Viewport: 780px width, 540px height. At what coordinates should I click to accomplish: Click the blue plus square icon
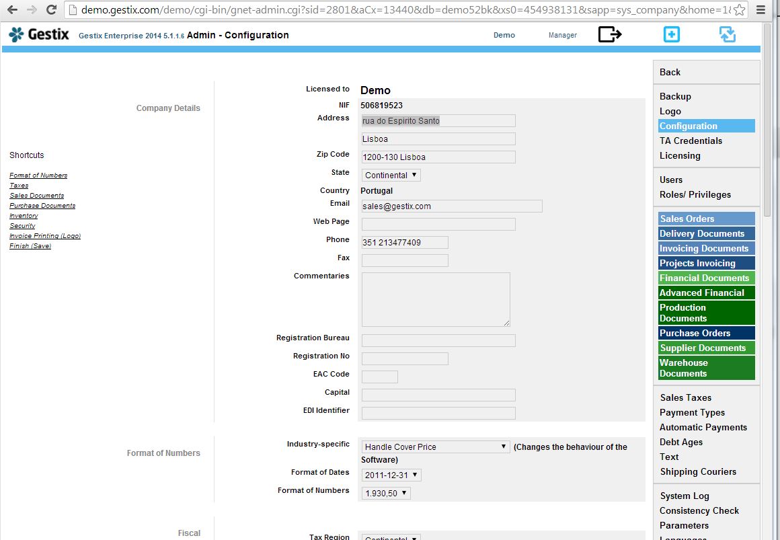(672, 34)
